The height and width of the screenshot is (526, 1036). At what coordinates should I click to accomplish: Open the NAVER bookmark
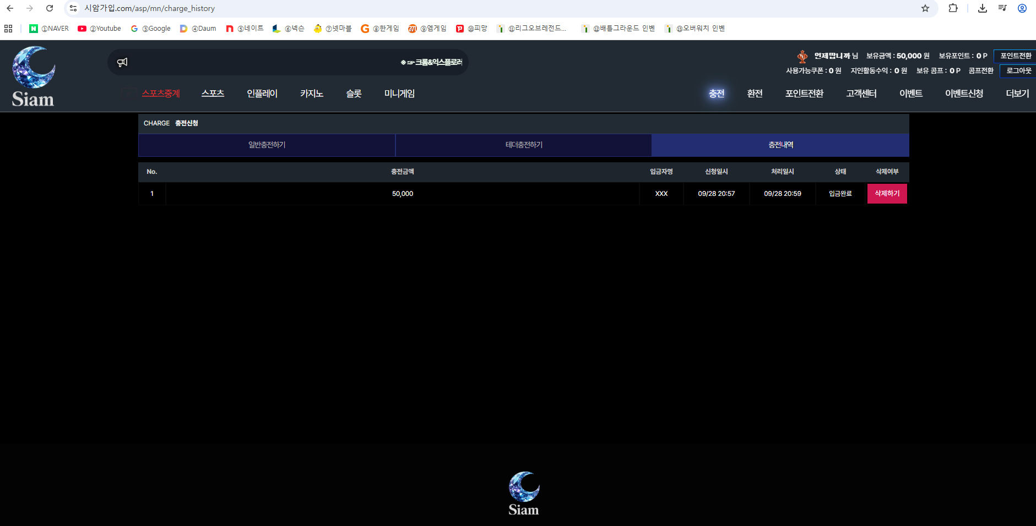(49, 29)
